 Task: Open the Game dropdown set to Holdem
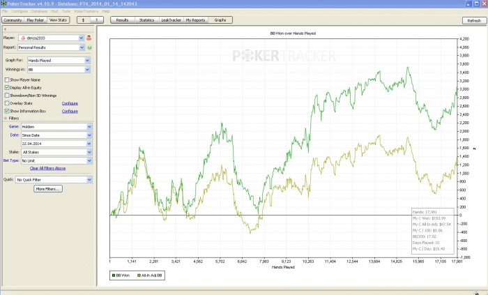pyautogui.click(x=56, y=127)
